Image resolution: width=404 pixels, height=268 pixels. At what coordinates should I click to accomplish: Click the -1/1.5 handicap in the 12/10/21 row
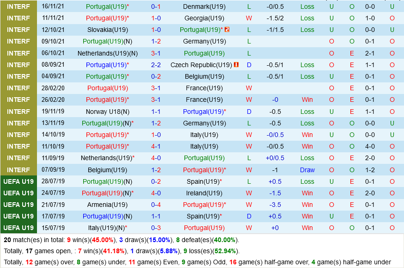(275, 30)
